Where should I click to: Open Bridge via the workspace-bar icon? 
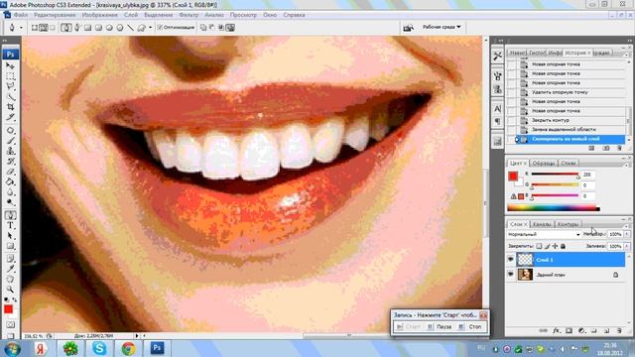(x=408, y=27)
